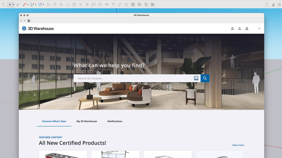Click the search by image icon
282x158 pixels.
tap(196, 78)
